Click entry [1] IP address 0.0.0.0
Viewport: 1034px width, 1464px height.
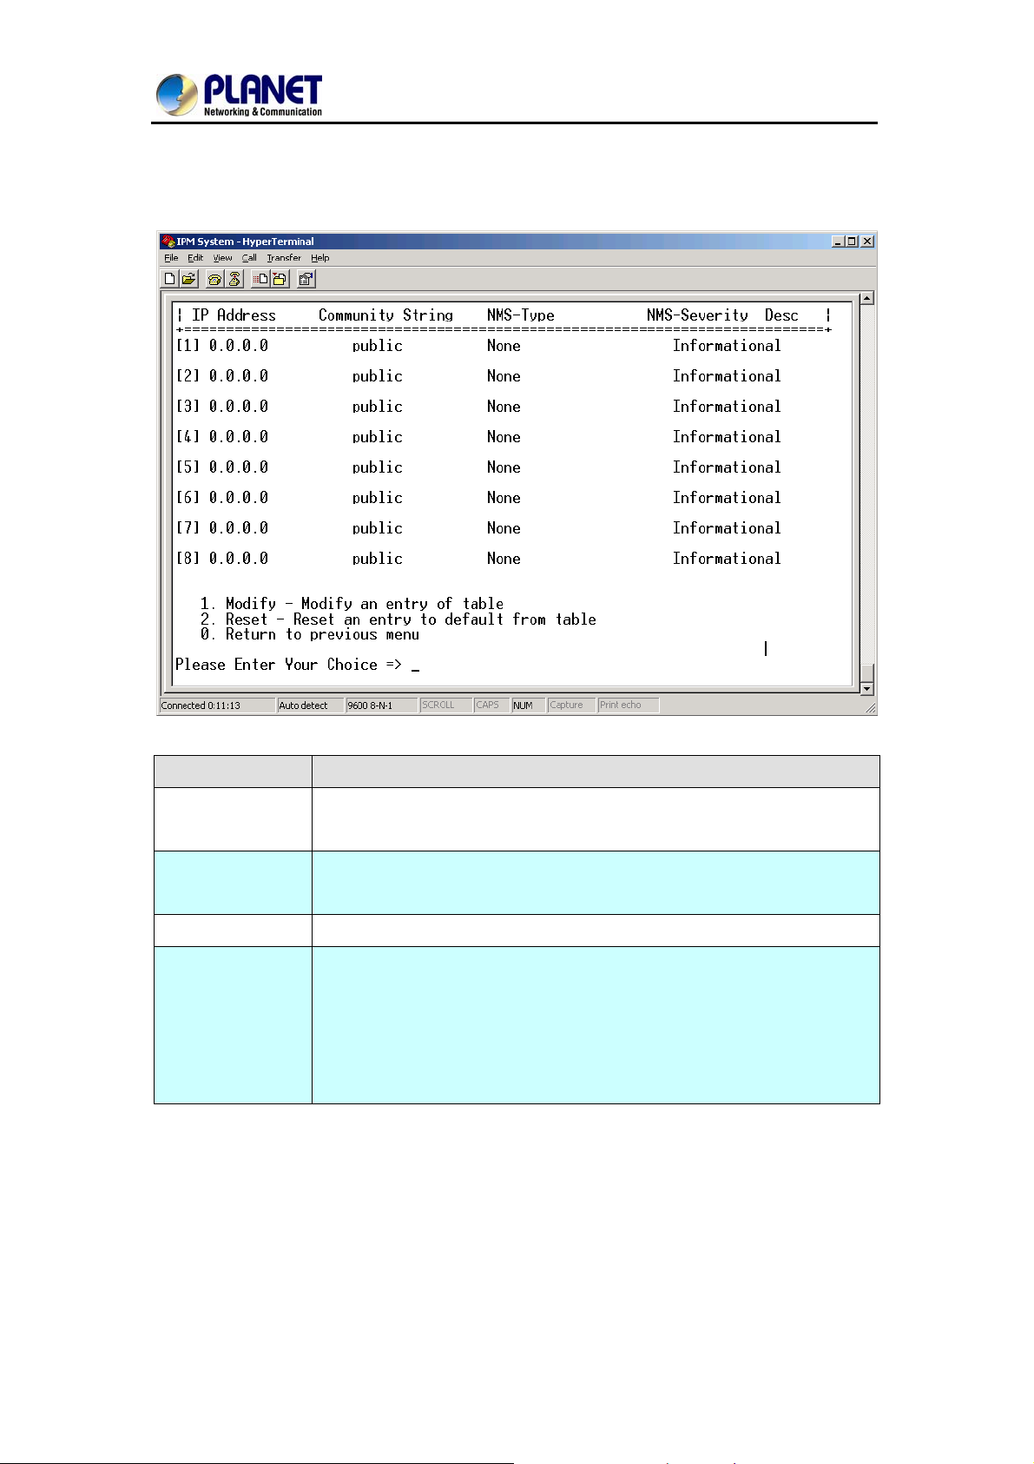[239, 346]
